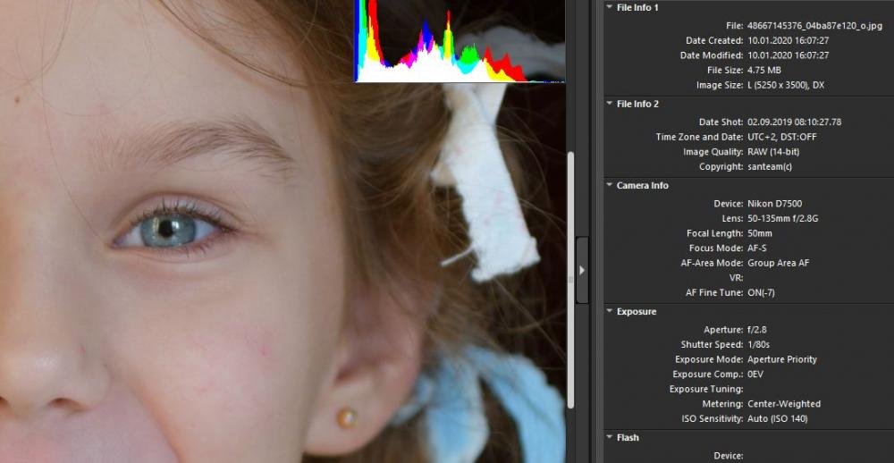Select the Copyright value santeam(c)
The height and width of the screenshot is (463, 894).
pos(769,166)
